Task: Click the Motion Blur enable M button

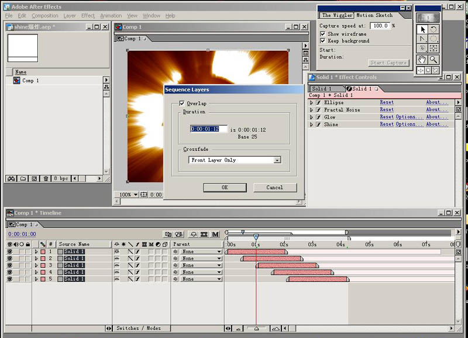Action: pos(215,234)
